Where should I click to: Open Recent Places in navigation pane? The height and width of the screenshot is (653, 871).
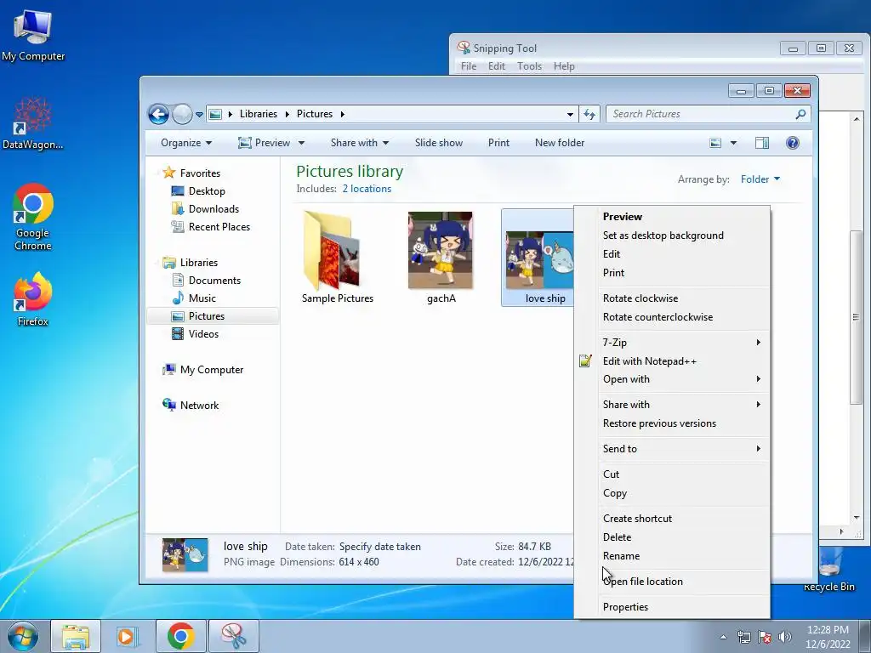[x=219, y=226]
